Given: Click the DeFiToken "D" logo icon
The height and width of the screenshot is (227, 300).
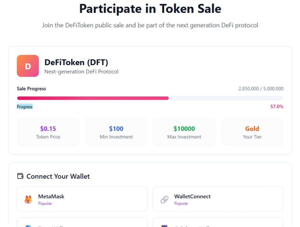Looking at the screenshot, I should click(x=28, y=66).
